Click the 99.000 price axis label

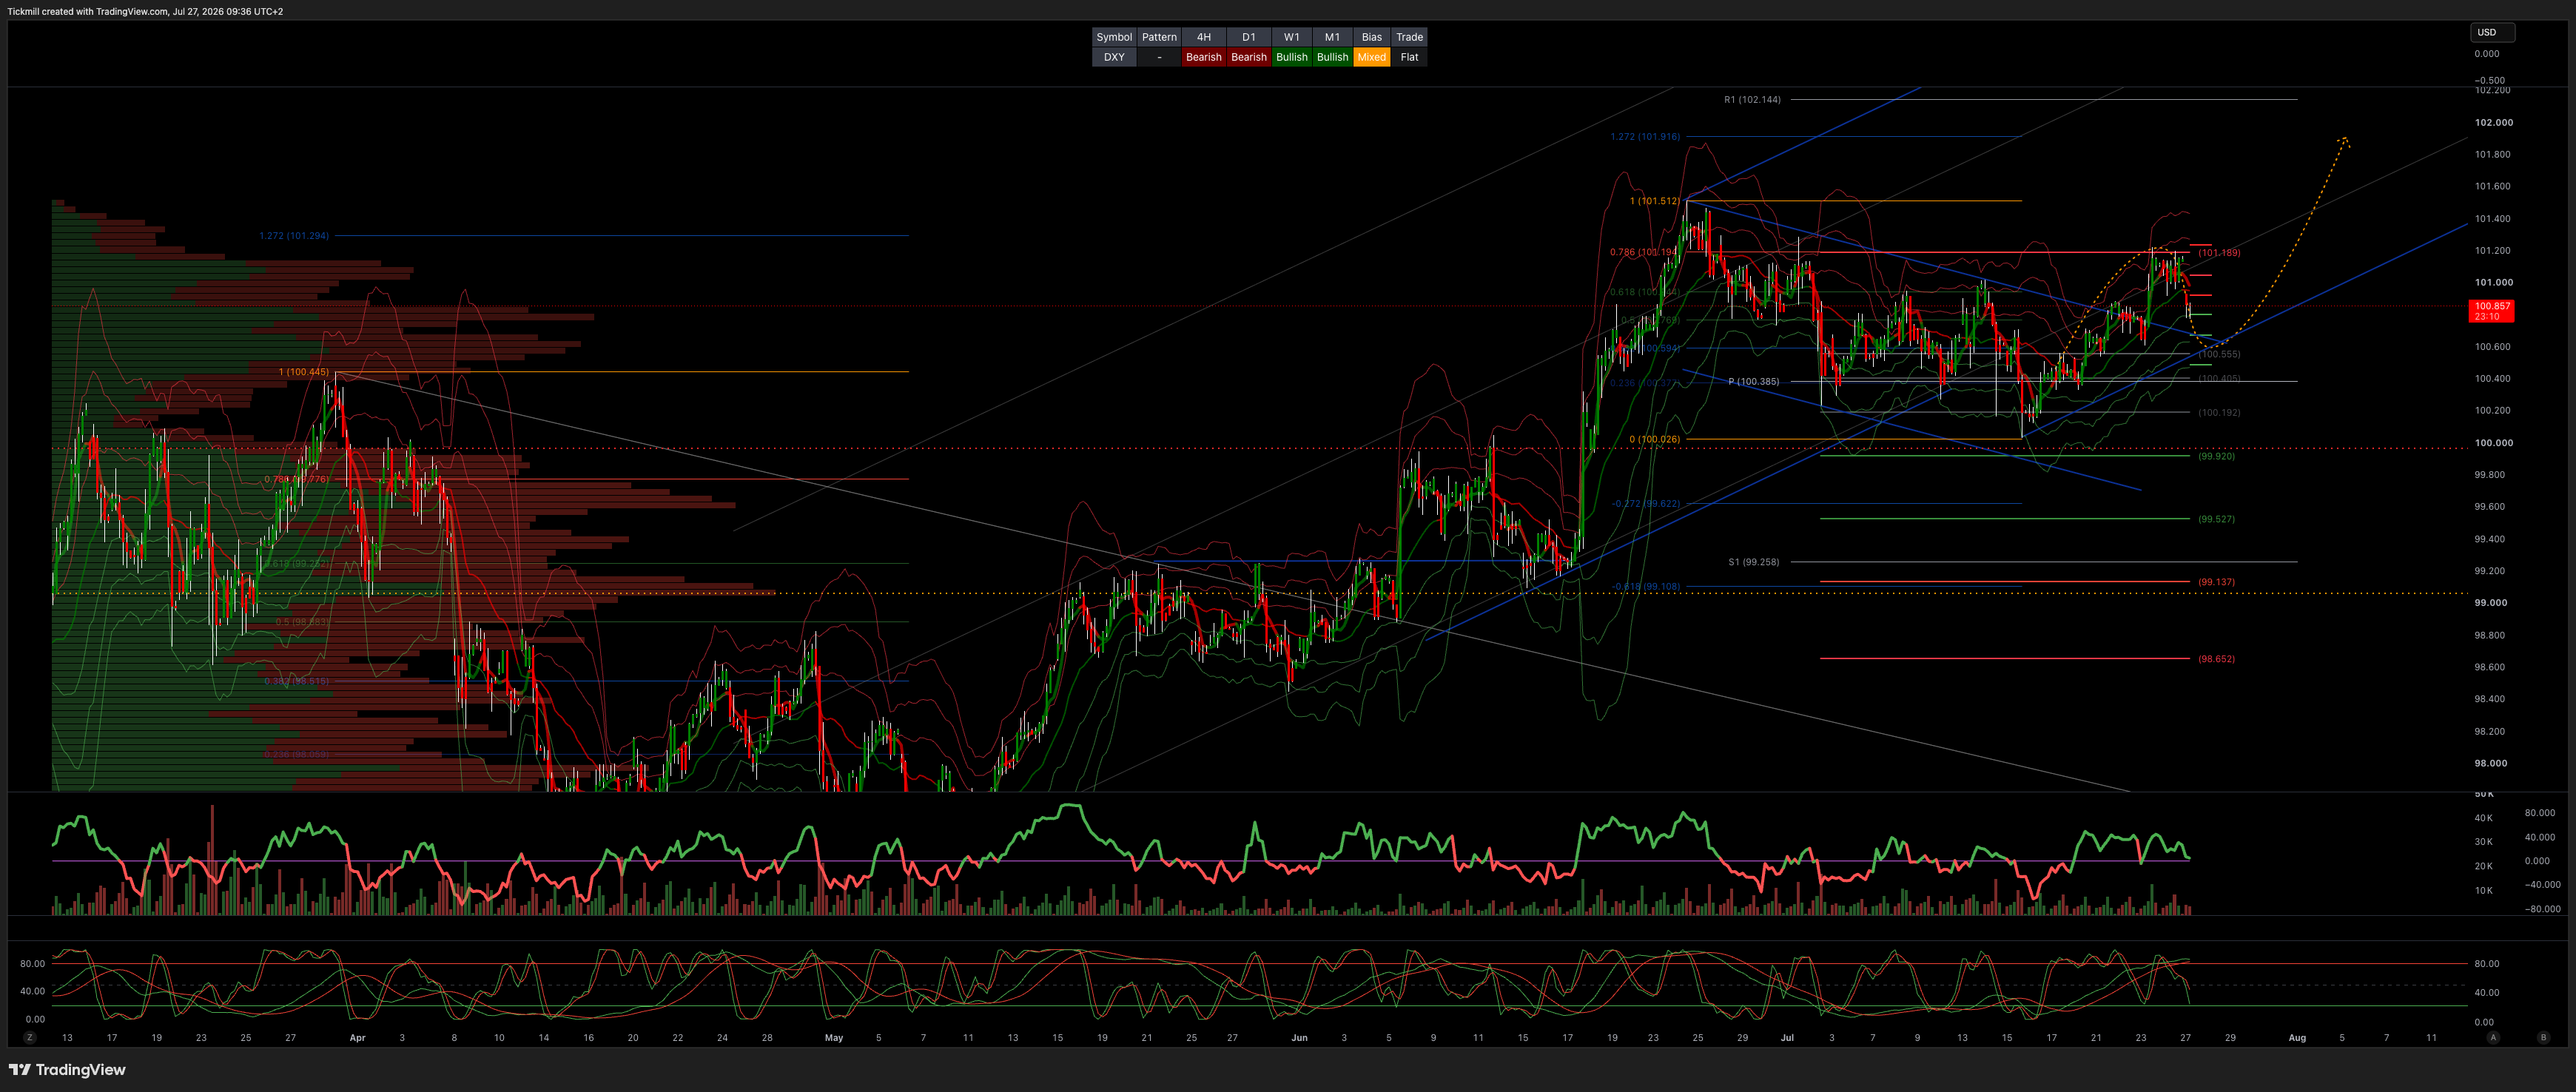pyautogui.click(x=2490, y=603)
